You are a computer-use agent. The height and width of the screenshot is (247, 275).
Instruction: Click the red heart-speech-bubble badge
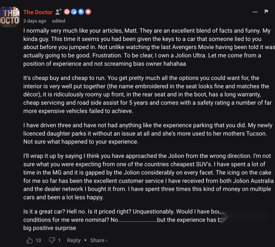pyautogui.click(x=67, y=12)
